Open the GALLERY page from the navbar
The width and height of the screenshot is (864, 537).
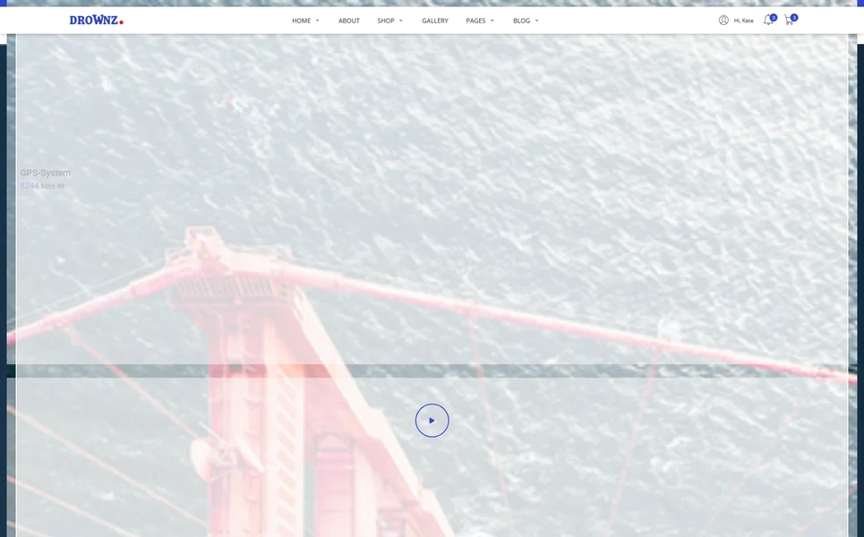pyautogui.click(x=435, y=20)
